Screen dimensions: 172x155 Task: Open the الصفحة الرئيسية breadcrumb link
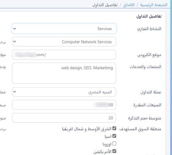coord(154,5)
